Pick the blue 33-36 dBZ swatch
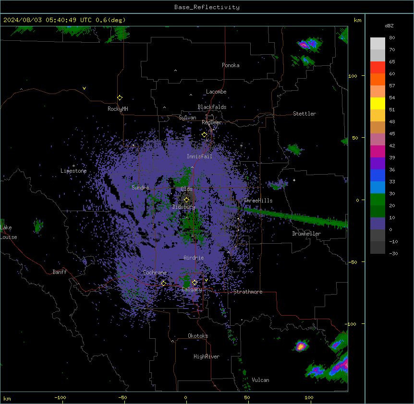Screen dimensions: 414x404 tap(377, 175)
